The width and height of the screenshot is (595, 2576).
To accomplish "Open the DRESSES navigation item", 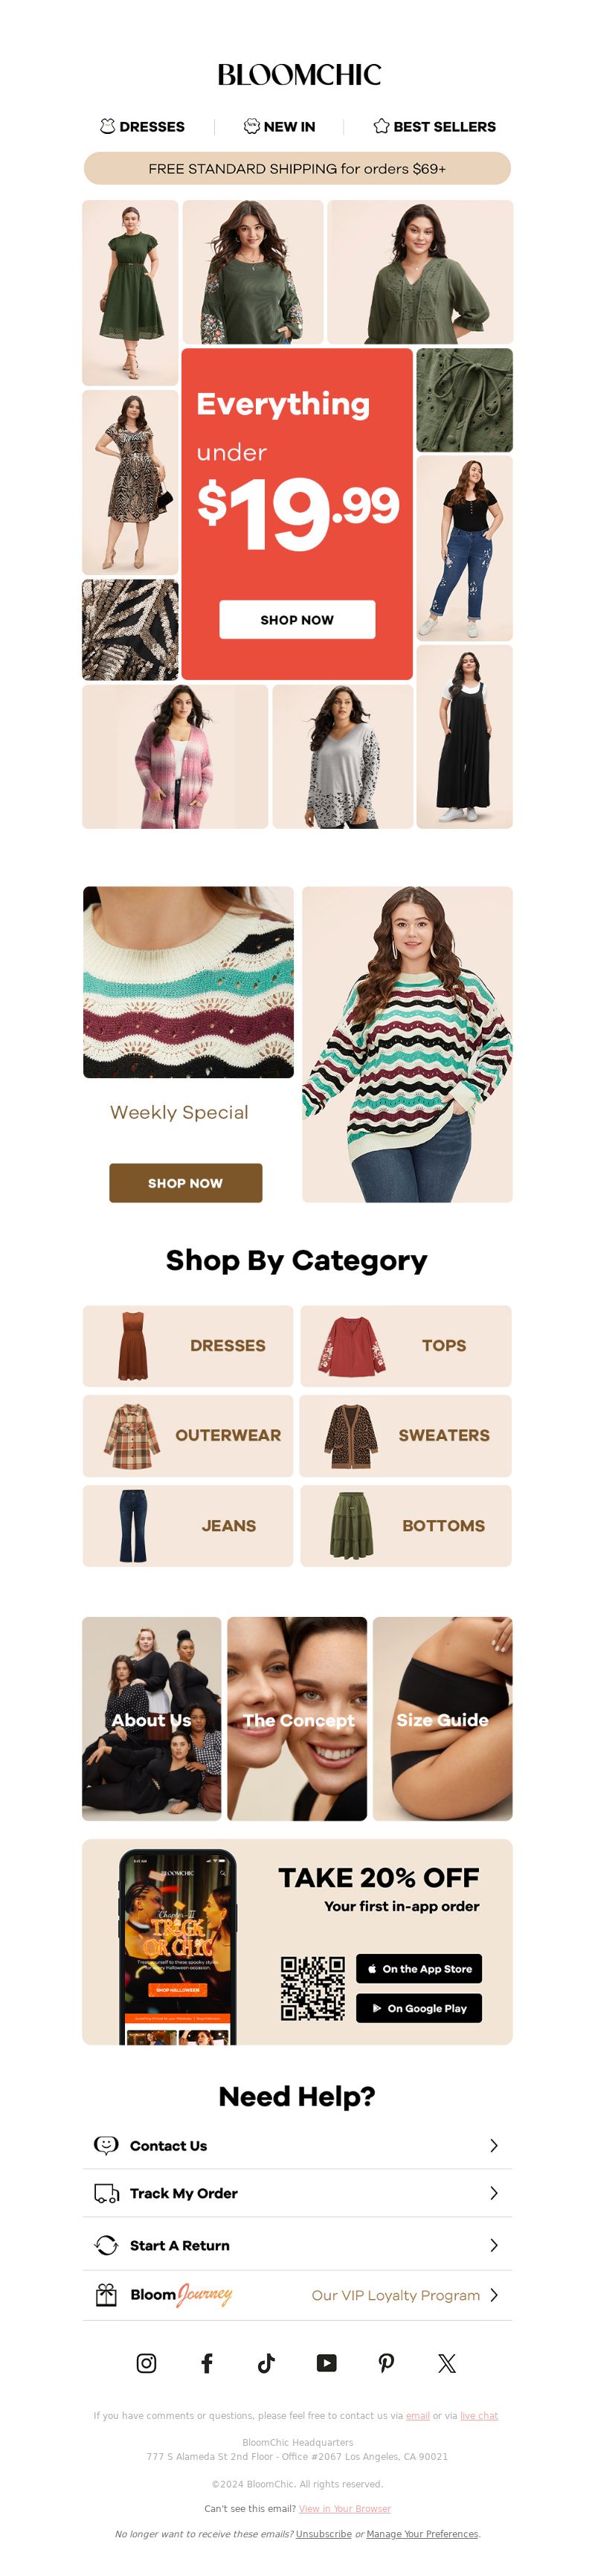I will tap(142, 127).
